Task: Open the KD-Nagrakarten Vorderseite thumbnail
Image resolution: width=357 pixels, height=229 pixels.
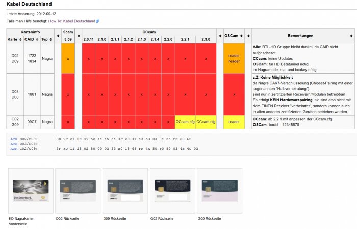Action: click(31, 191)
